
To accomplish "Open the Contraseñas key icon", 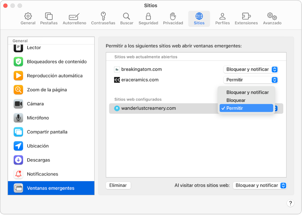I will [x=103, y=16].
